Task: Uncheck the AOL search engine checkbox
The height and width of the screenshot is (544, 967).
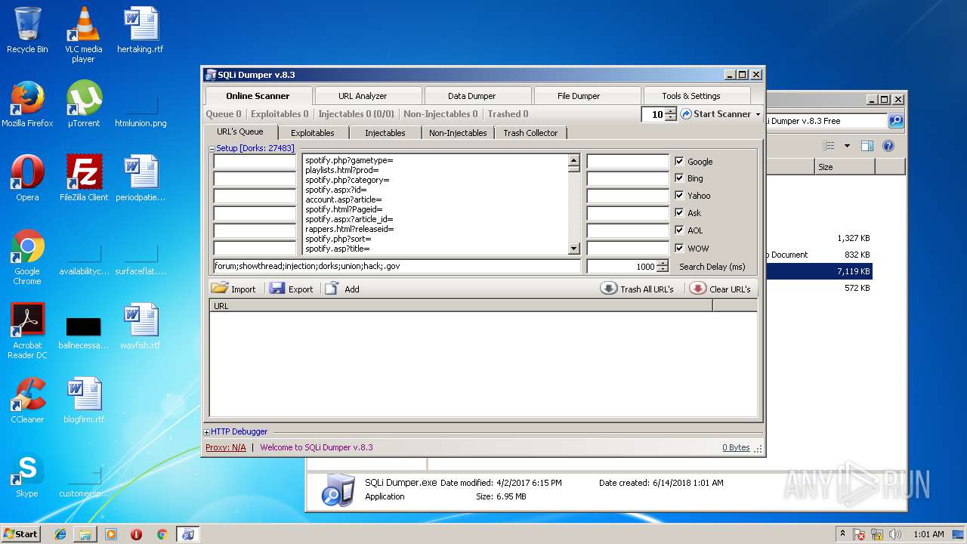Action: click(679, 230)
